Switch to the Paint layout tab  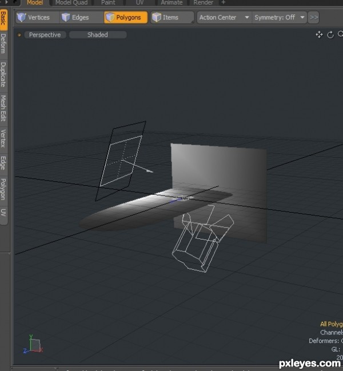(108, 3)
